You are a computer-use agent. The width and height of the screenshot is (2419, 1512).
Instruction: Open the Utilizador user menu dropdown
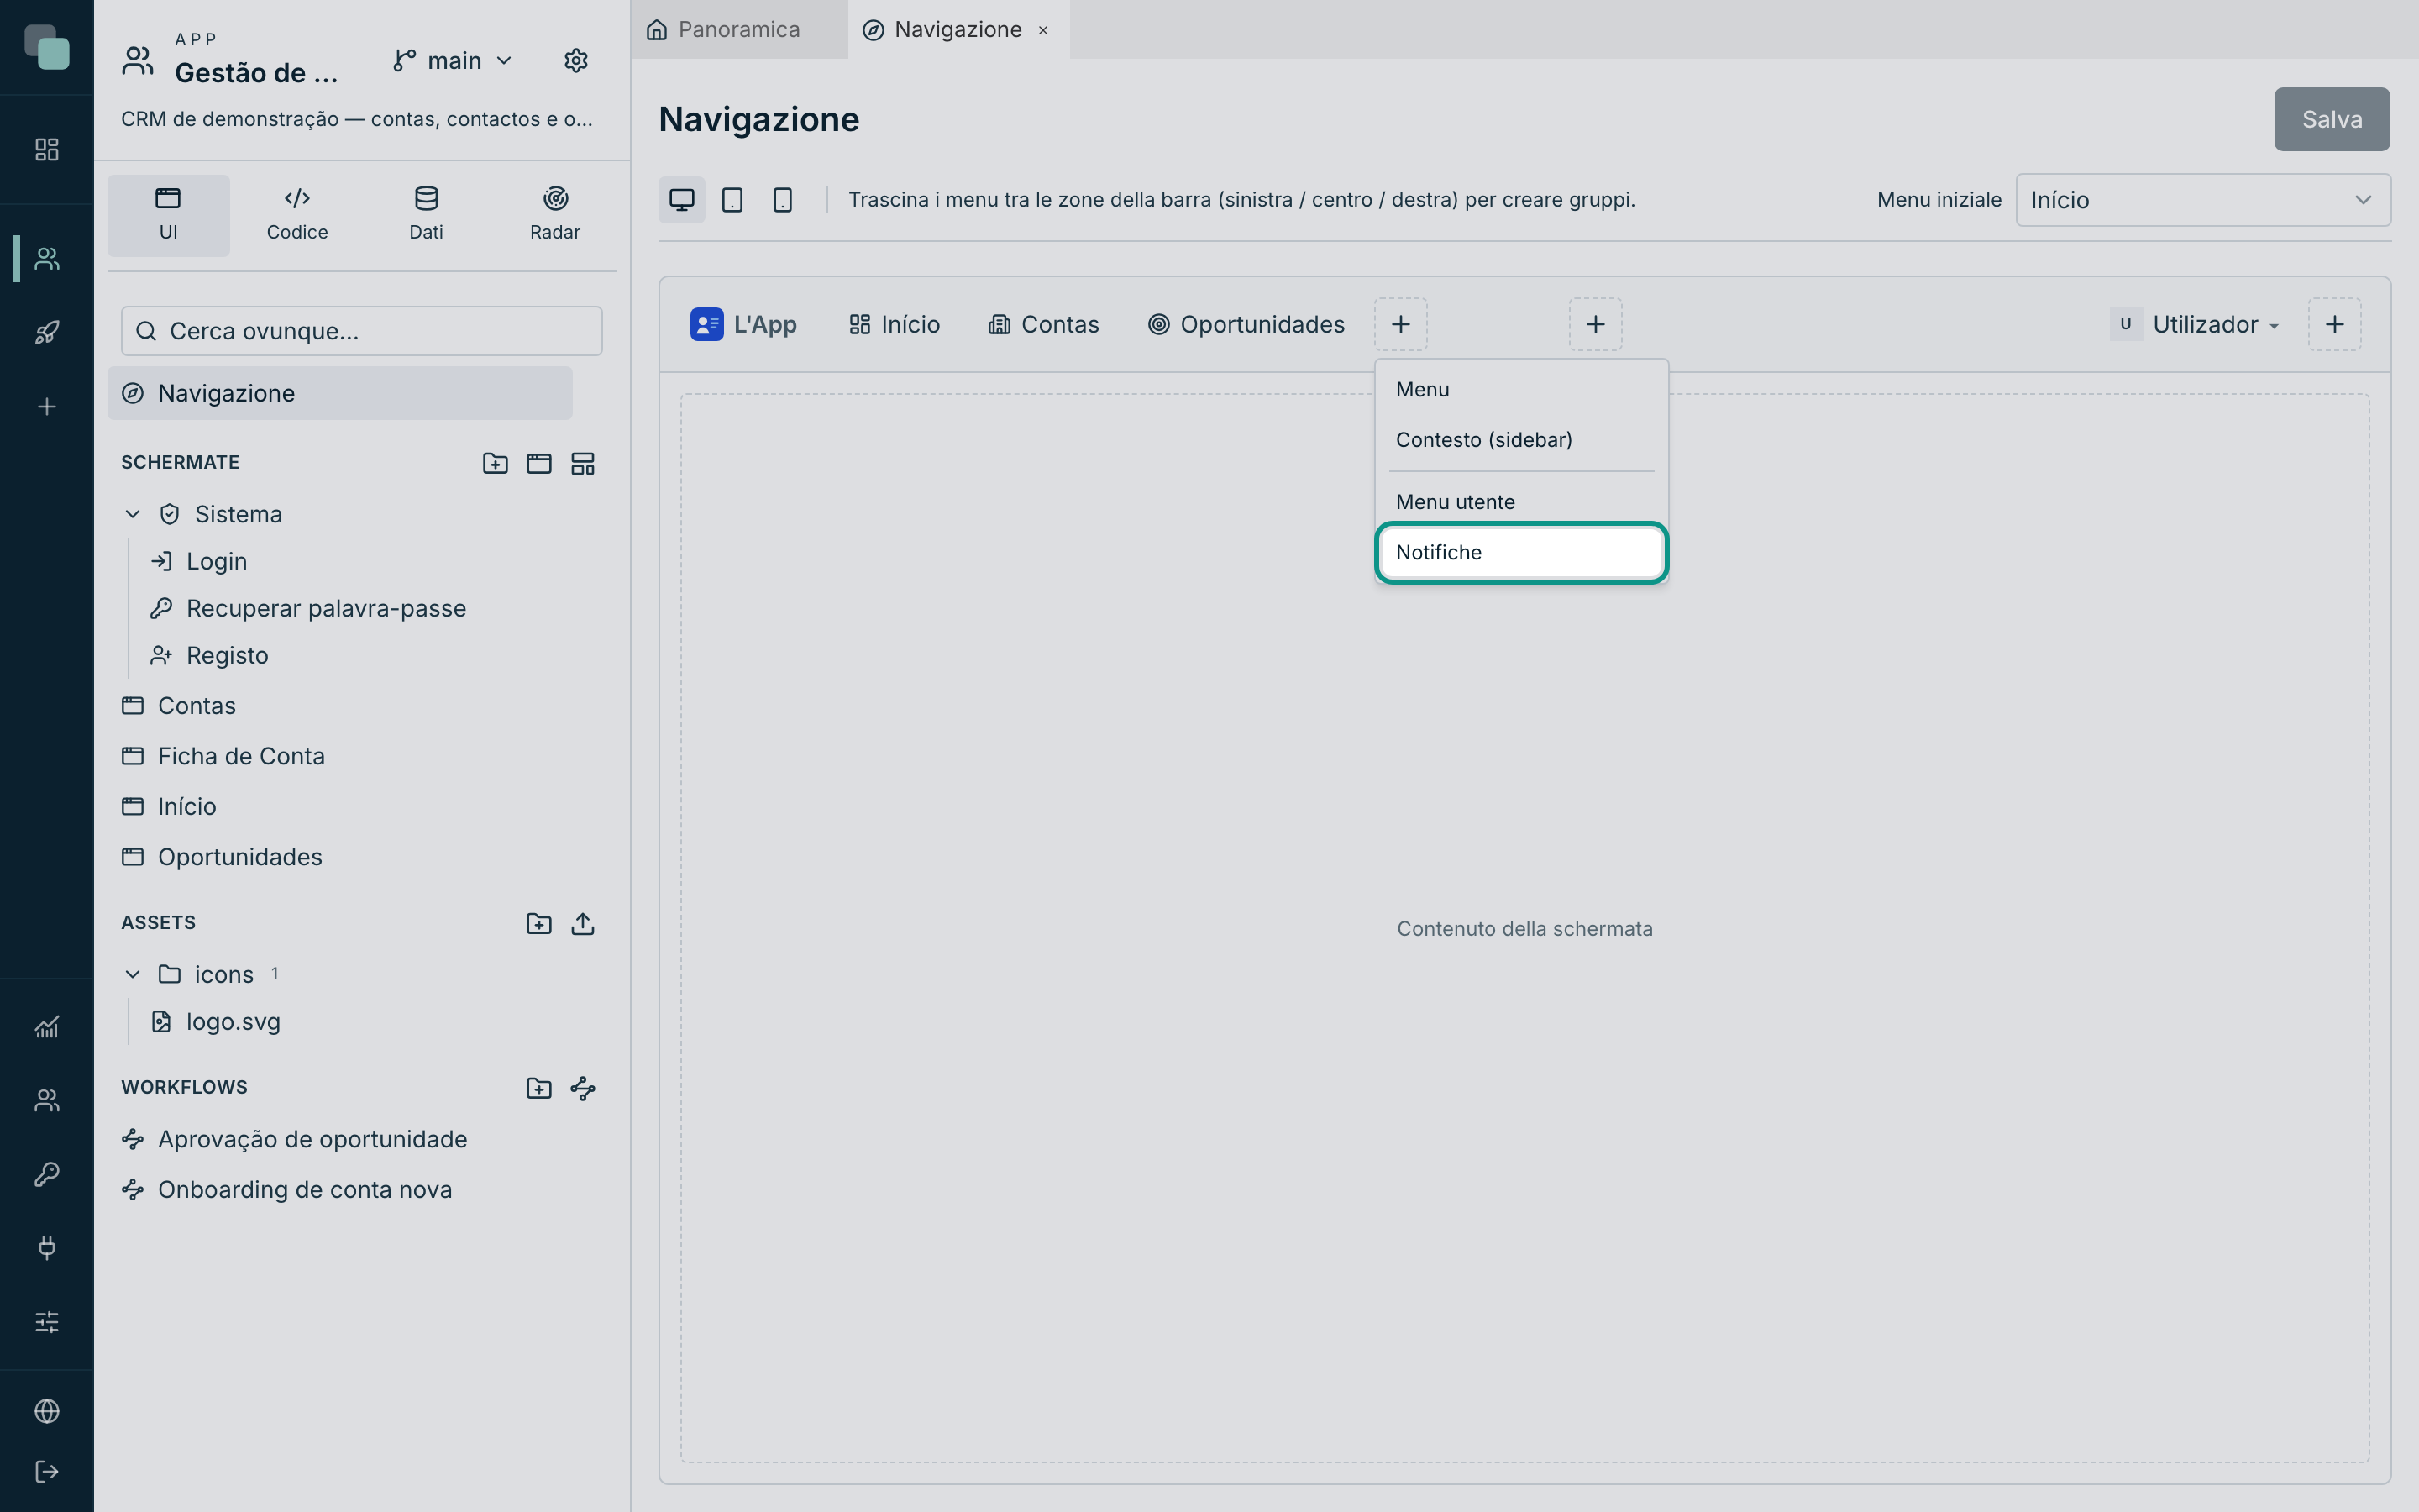click(x=2195, y=324)
